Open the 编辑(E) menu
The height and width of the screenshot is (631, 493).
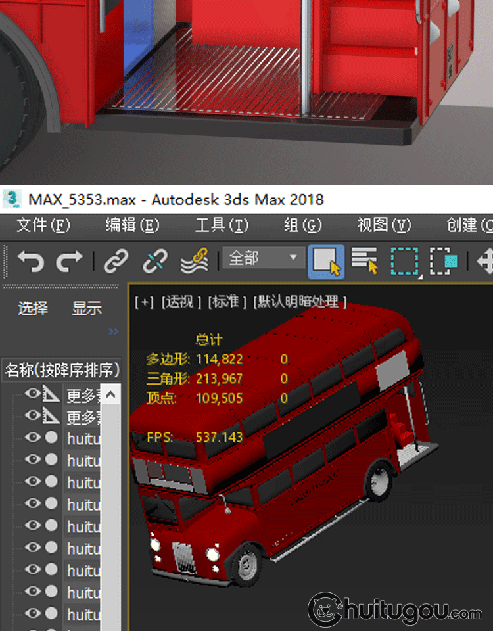(132, 225)
